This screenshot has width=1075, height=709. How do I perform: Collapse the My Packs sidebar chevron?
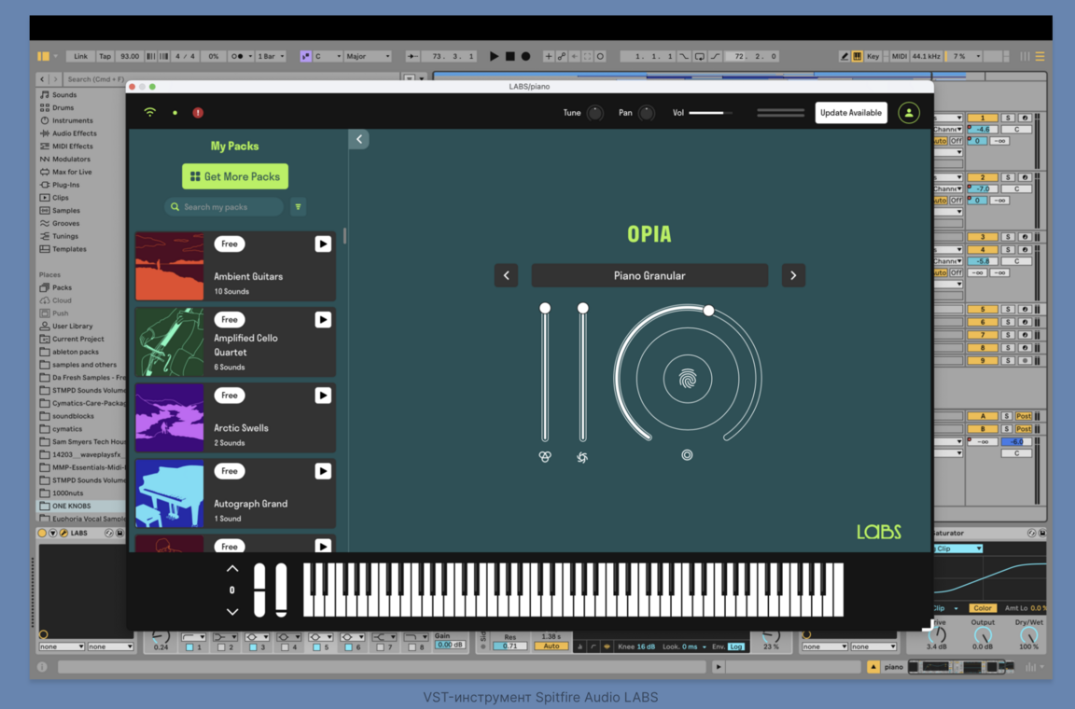pos(358,139)
